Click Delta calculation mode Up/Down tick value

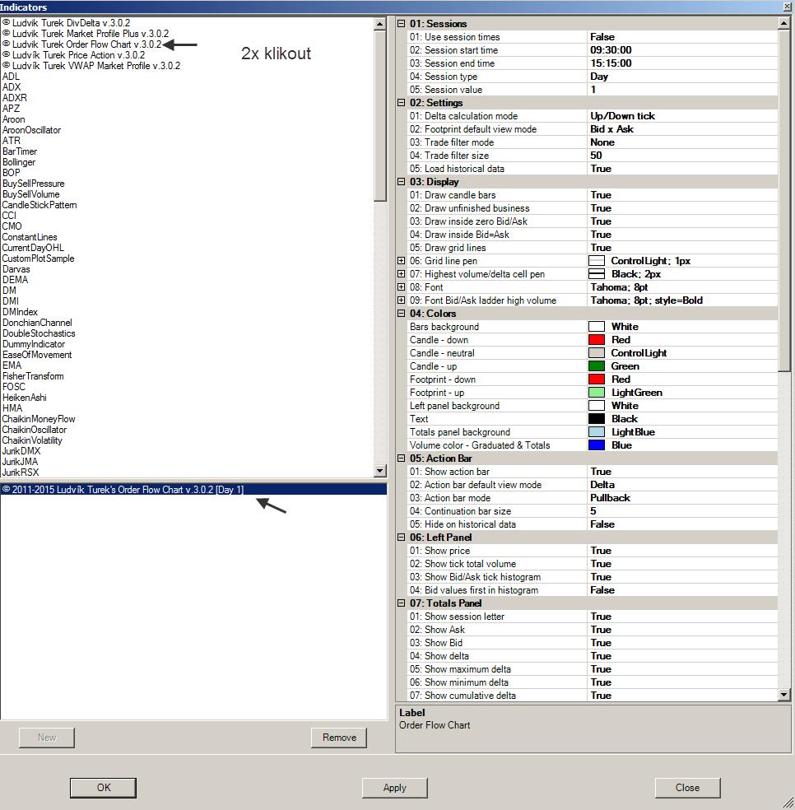coord(682,116)
